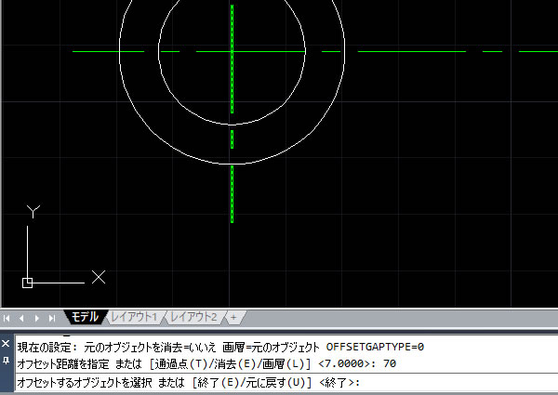Go to the next layout tab arrow
This screenshot has height=395, width=558.
36,318
